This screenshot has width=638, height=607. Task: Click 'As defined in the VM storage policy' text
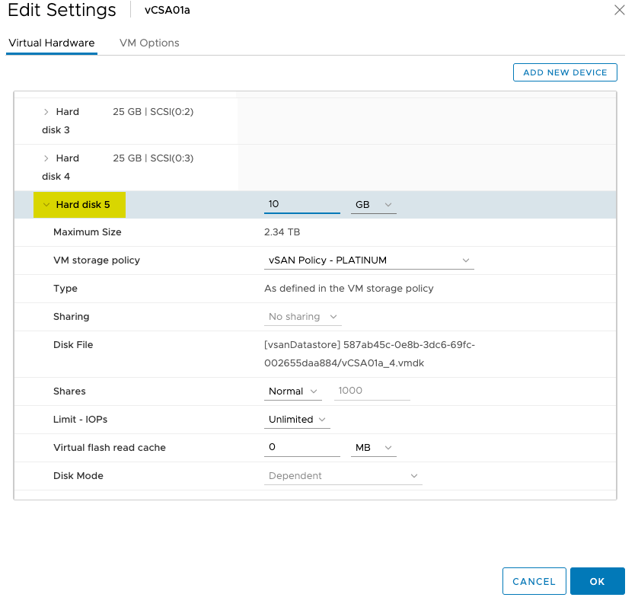tap(349, 289)
